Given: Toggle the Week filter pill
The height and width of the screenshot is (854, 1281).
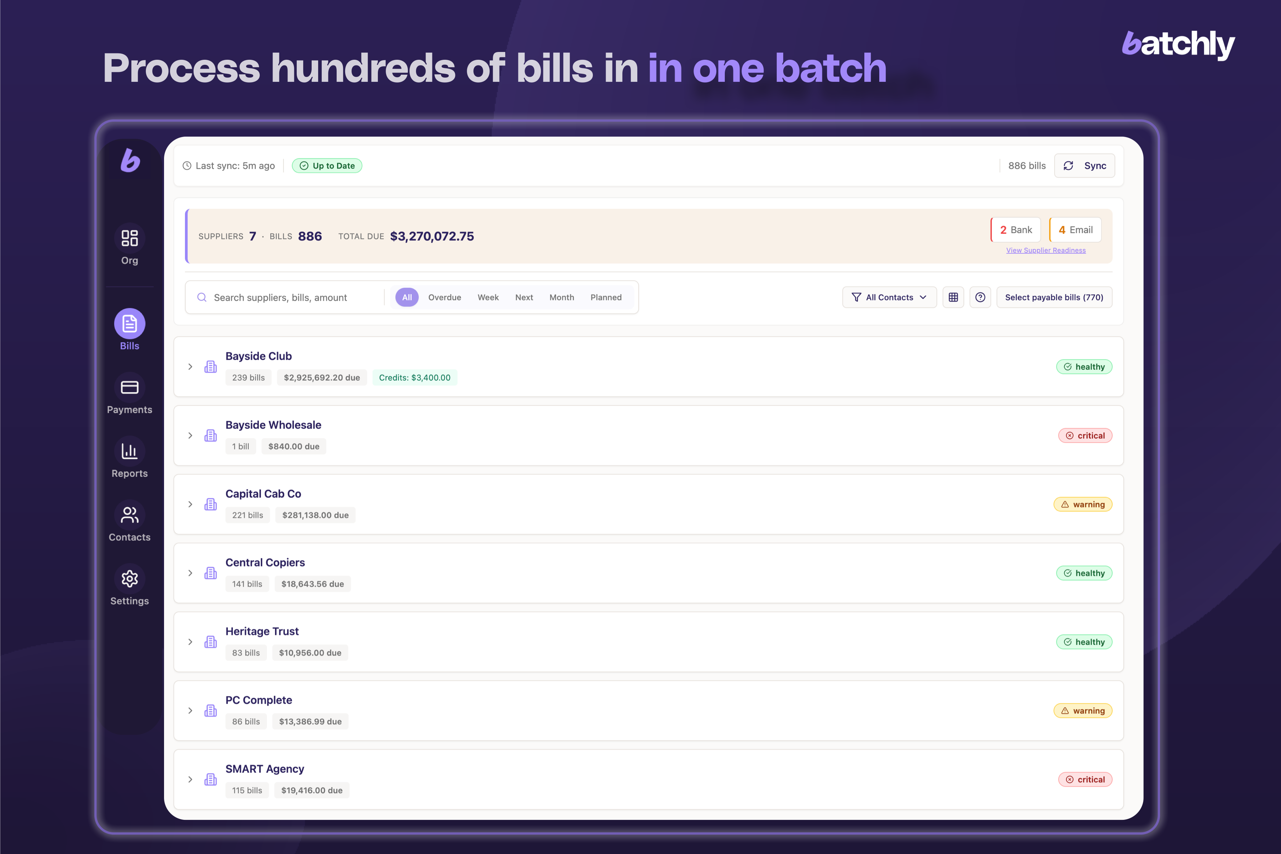Looking at the screenshot, I should 488,297.
